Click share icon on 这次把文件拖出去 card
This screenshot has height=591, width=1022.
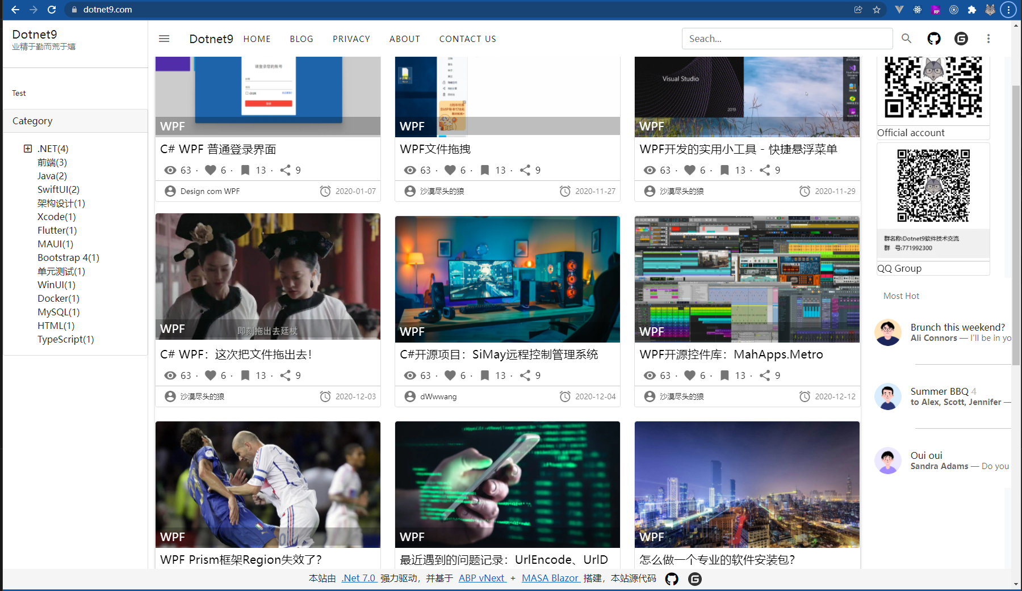coord(286,375)
